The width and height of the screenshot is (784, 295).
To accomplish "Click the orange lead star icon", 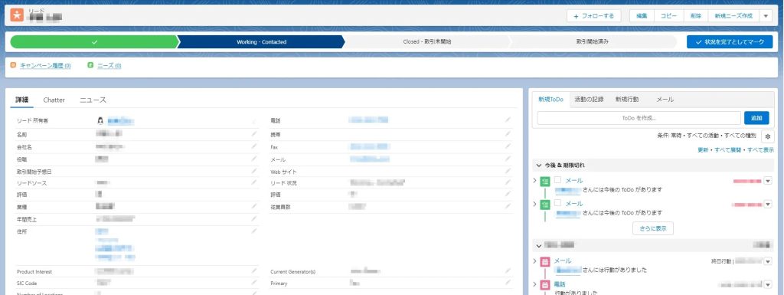I will coord(17,15).
